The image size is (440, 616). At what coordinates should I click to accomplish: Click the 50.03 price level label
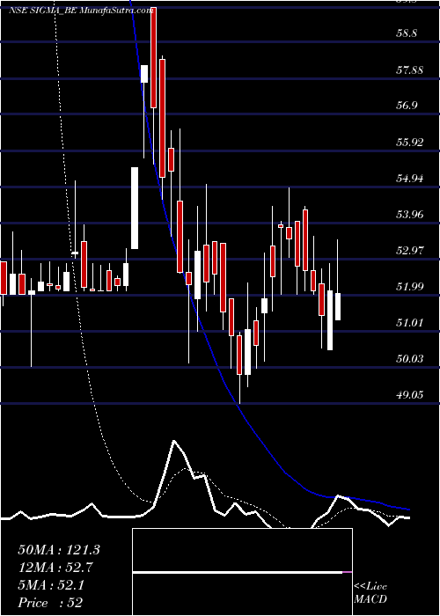click(410, 358)
